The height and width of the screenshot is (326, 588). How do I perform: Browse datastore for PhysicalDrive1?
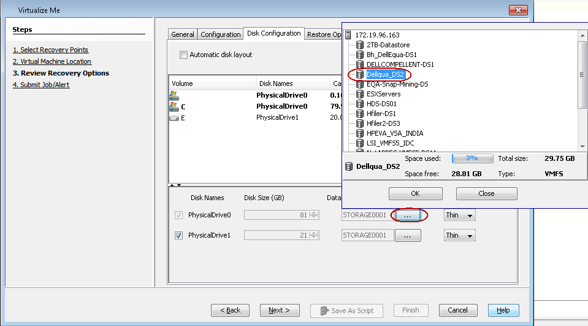(x=408, y=236)
